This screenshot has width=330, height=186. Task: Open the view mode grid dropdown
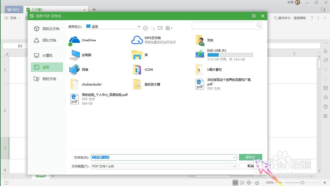[x=169, y=28]
